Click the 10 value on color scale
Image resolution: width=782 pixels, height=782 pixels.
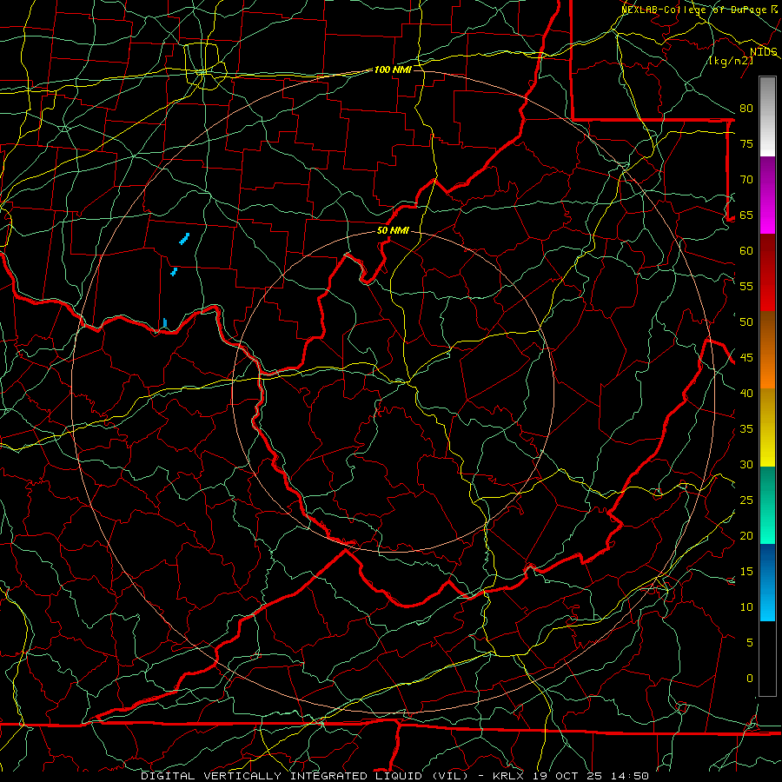[x=746, y=607]
